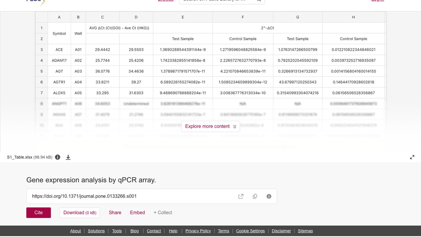Open the Tools footer link
Screen dimensions: 421x237
point(117,231)
